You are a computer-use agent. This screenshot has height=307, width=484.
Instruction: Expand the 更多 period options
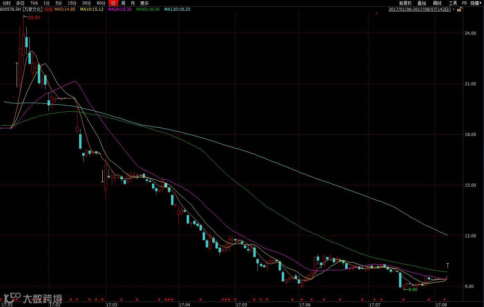pyautogui.click(x=144, y=3)
